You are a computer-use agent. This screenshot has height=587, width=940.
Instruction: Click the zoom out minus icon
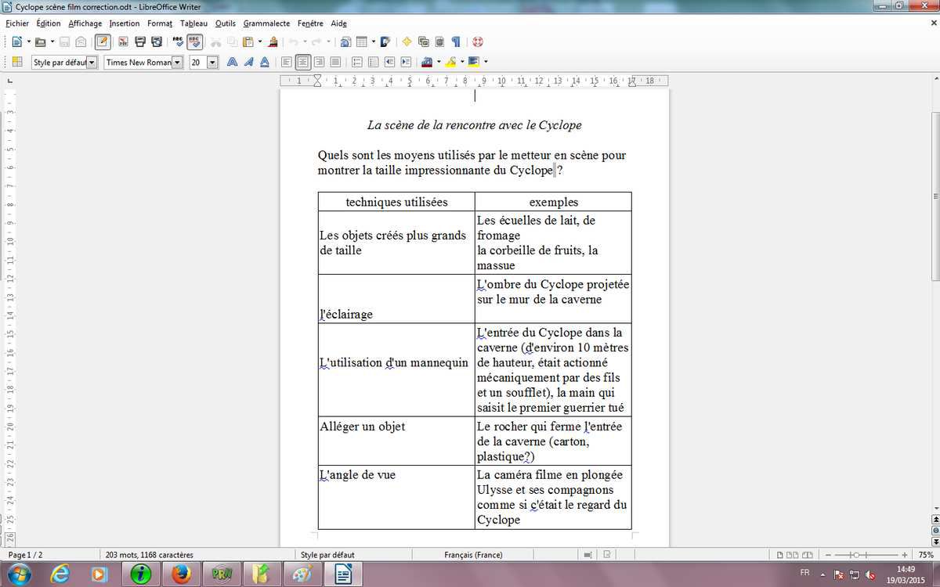(x=828, y=555)
